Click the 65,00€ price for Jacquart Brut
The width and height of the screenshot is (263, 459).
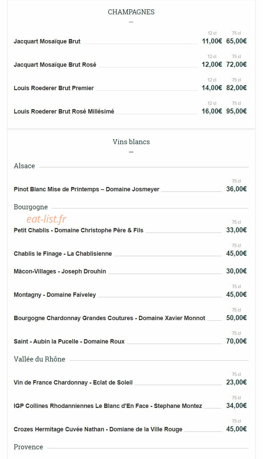click(x=236, y=41)
